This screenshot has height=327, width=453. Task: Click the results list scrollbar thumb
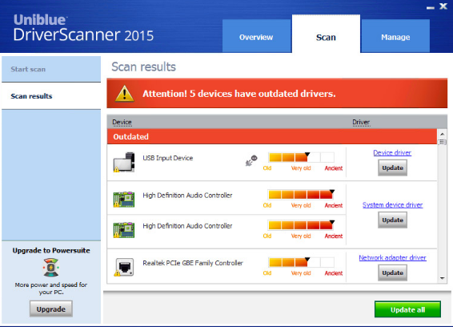pyautogui.click(x=442, y=142)
